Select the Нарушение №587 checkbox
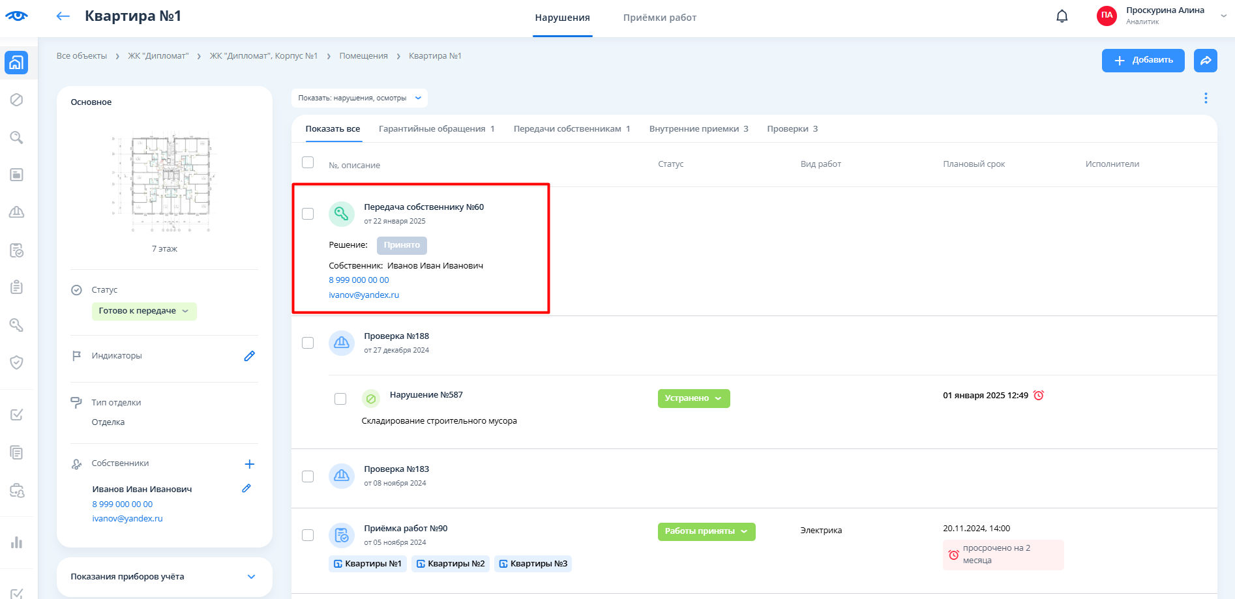The image size is (1235, 599). pyautogui.click(x=340, y=399)
